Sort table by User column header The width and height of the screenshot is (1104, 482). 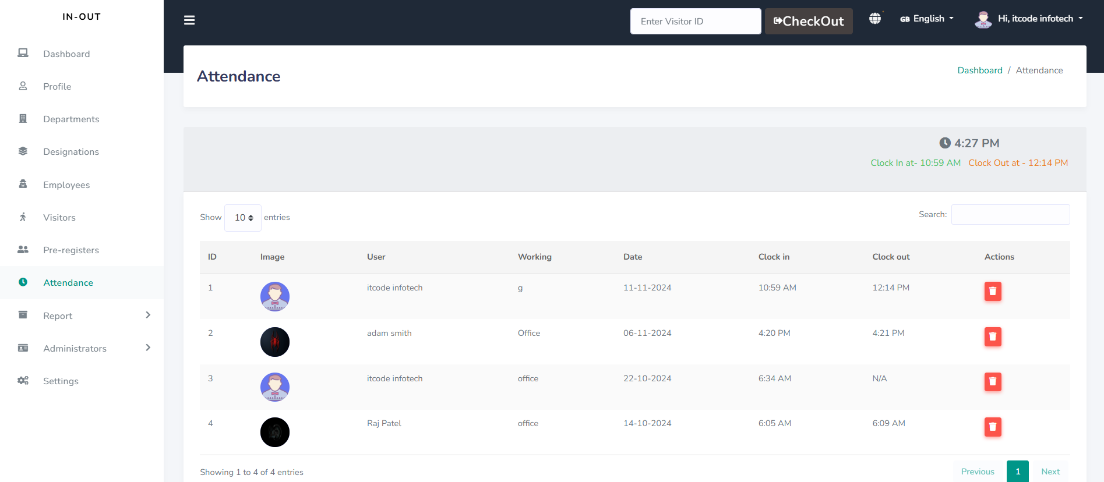click(x=376, y=257)
